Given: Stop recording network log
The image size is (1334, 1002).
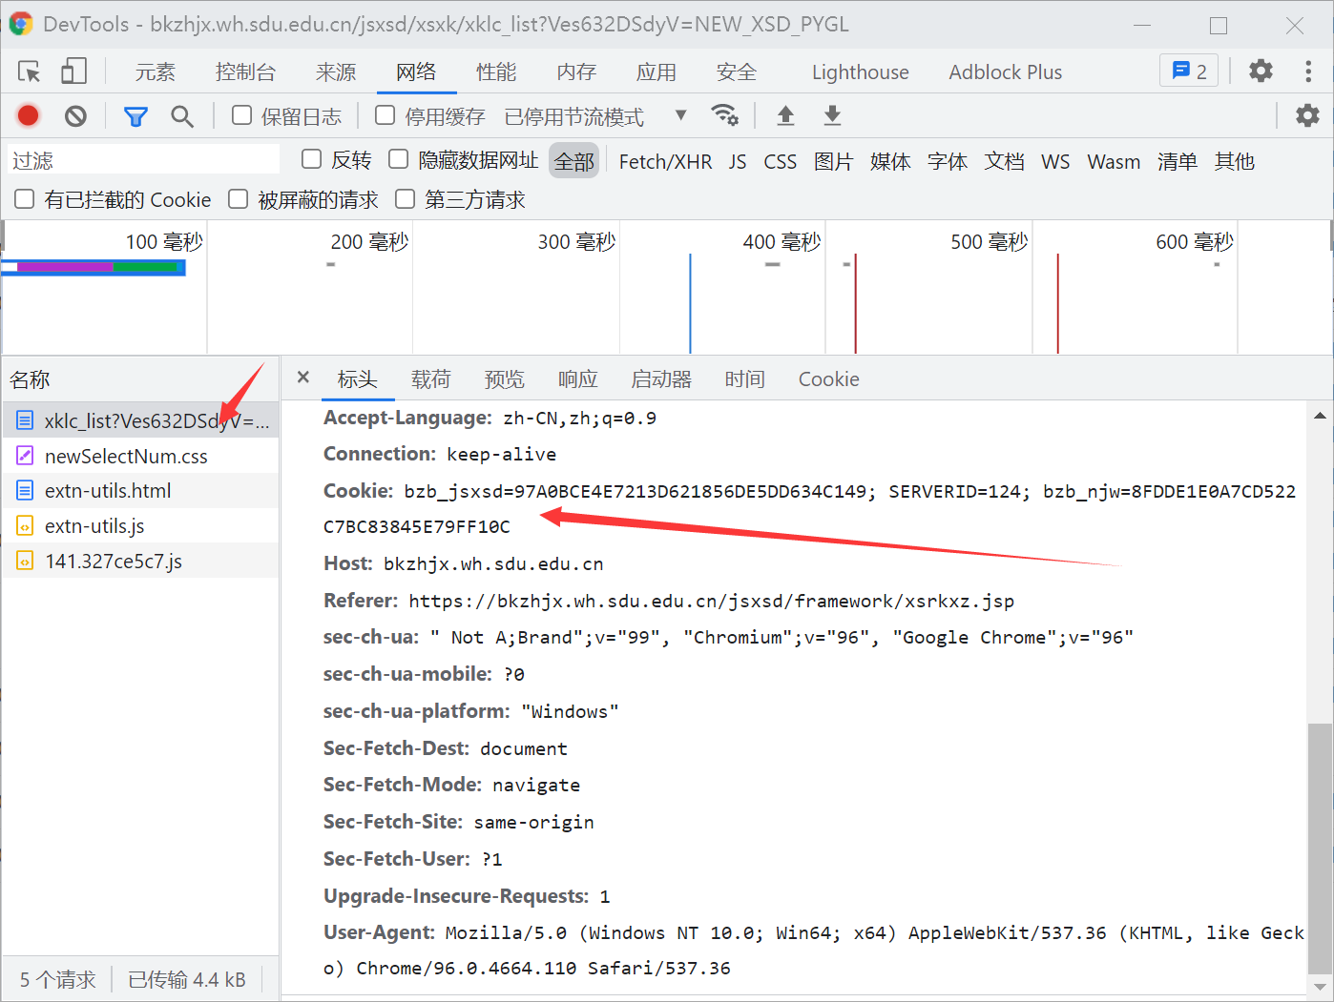Looking at the screenshot, I should click(28, 116).
